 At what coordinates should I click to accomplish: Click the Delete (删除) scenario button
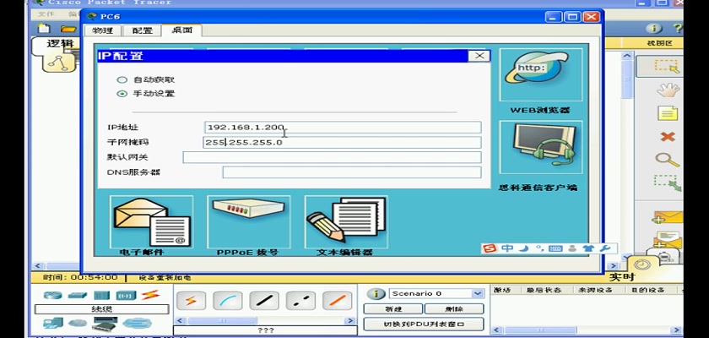coord(453,308)
